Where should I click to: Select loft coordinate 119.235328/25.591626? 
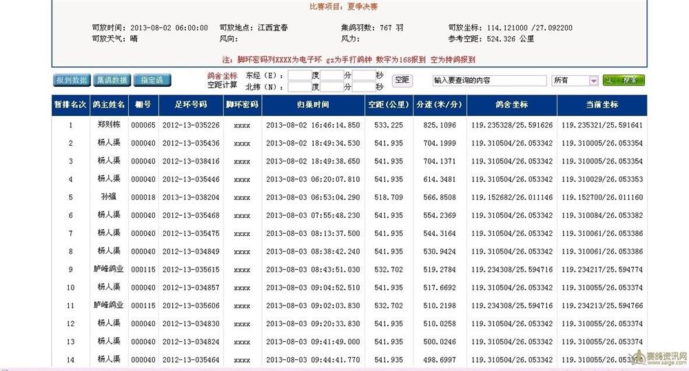point(512,126)
